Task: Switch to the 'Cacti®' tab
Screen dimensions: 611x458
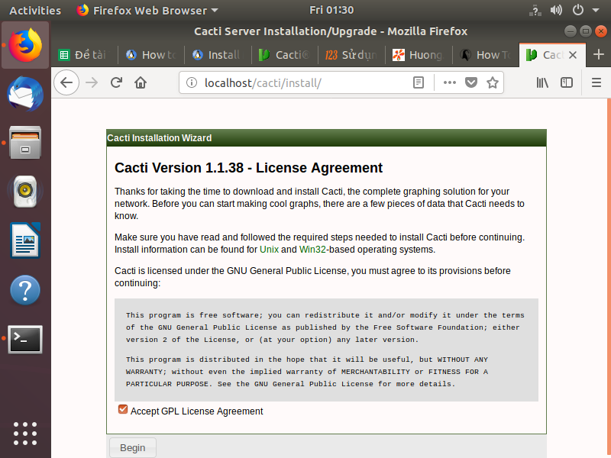Action: pyautogui.click(x=285, y=55)
